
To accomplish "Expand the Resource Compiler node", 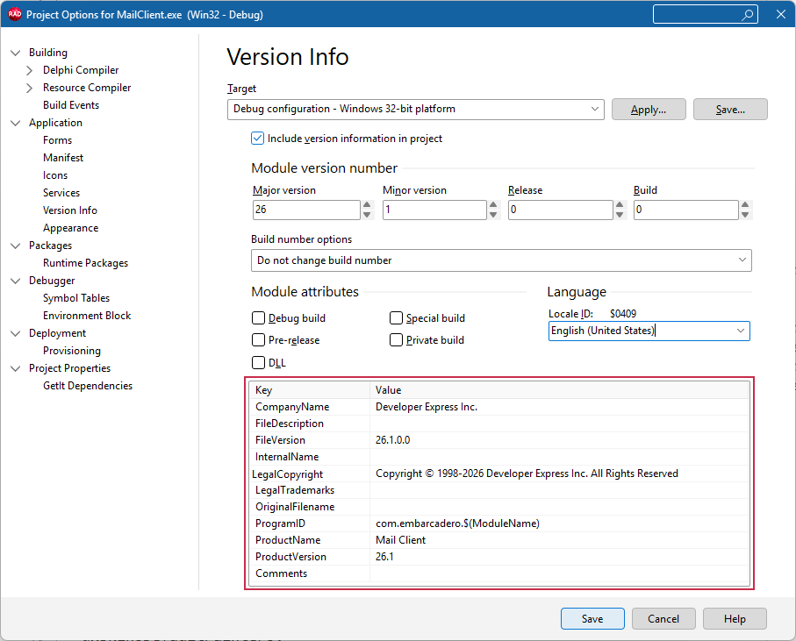I will (x=30, y=88).
